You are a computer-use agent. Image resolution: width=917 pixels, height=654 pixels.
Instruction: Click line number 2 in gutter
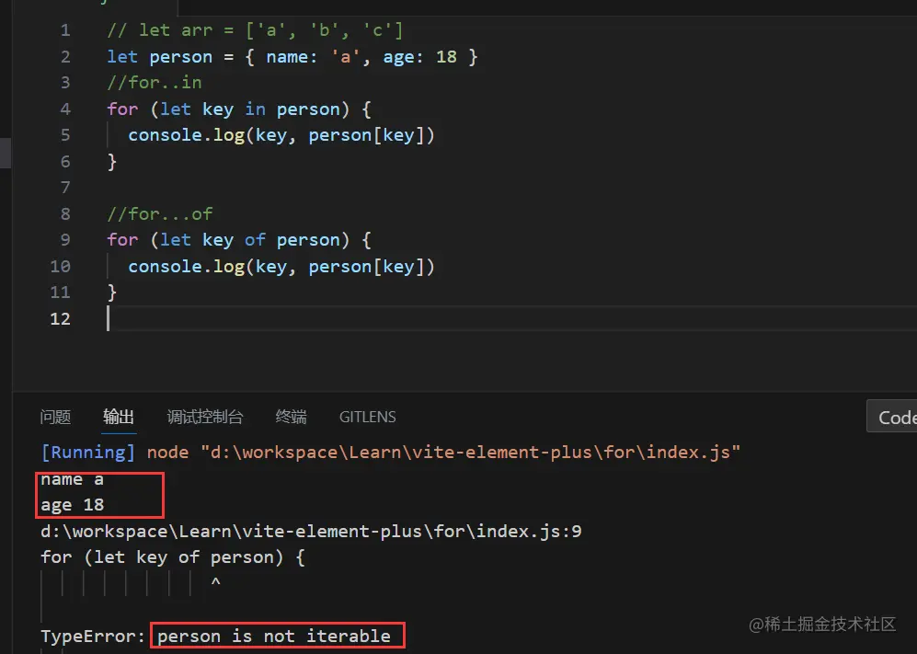65,57
